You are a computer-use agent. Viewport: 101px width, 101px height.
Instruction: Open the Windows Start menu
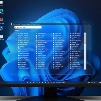tap(28, 82)
